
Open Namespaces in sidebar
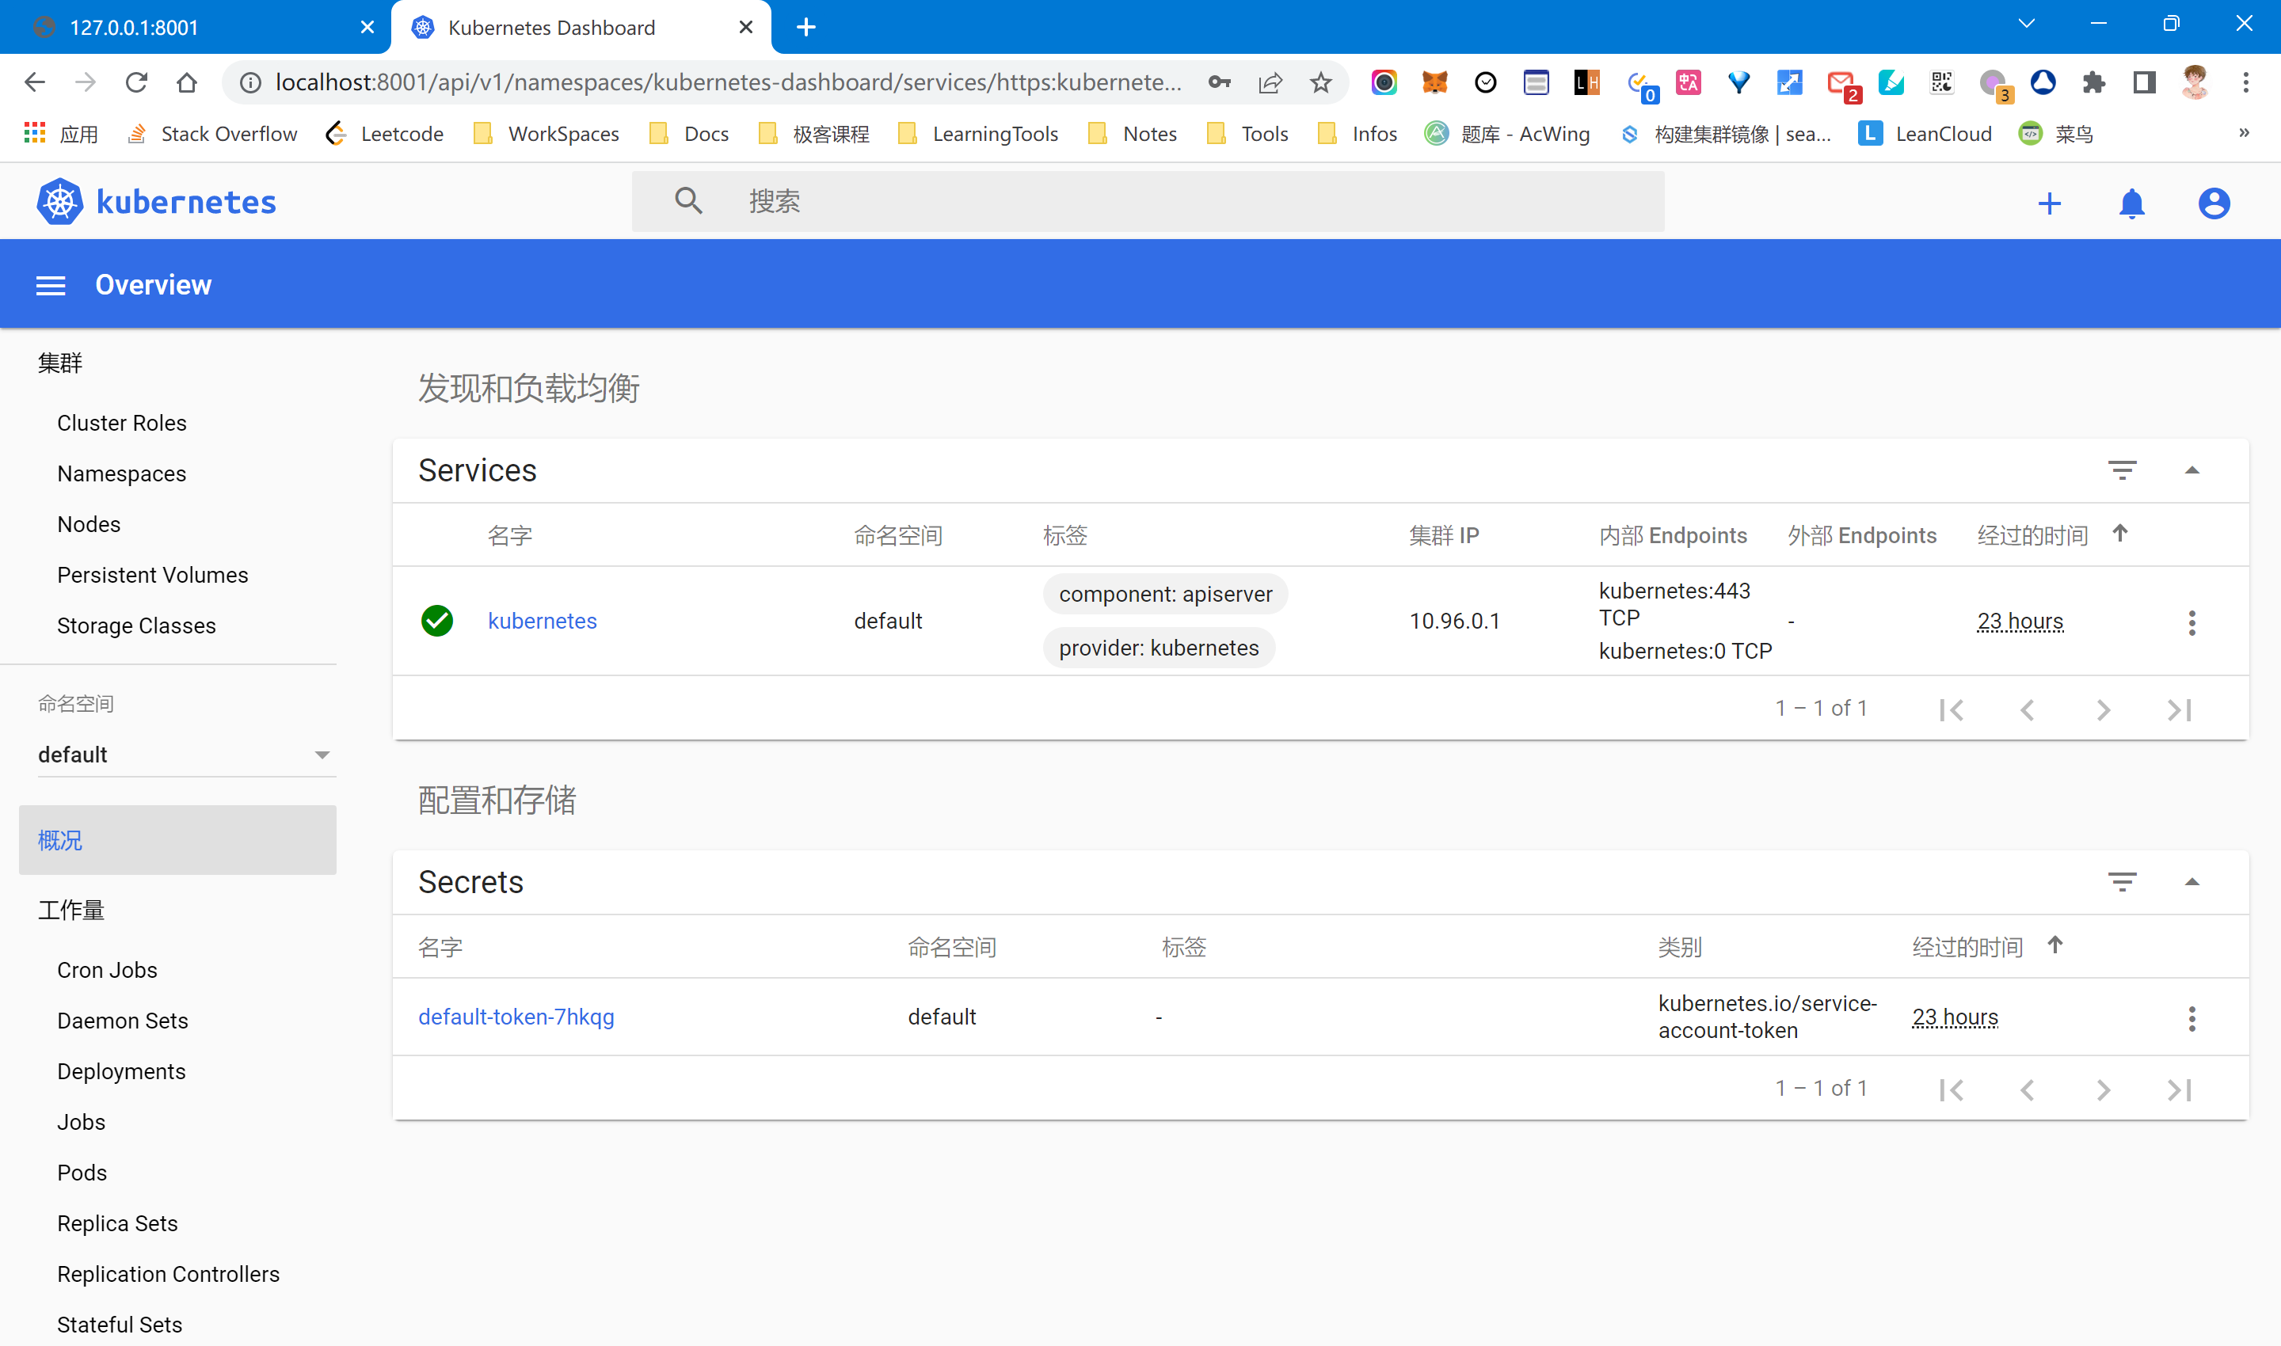pyautogui.click(x=122, y=473)
